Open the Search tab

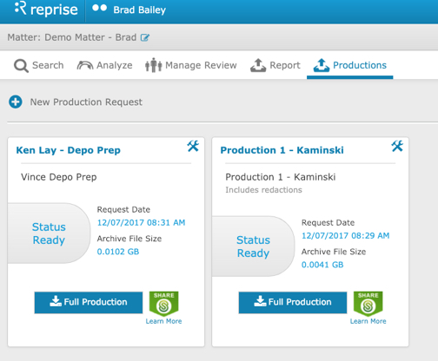39,65
